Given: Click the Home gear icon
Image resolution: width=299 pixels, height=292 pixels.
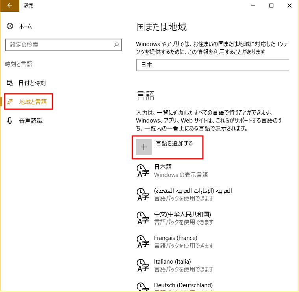Looking at the screenshot, I should 10,26.
